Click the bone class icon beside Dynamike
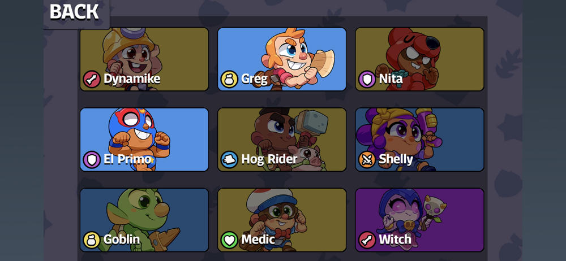 (x=92, y=79)
